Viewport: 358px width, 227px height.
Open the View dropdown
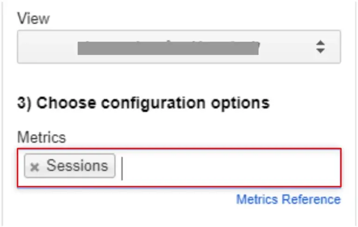[179, 47]
